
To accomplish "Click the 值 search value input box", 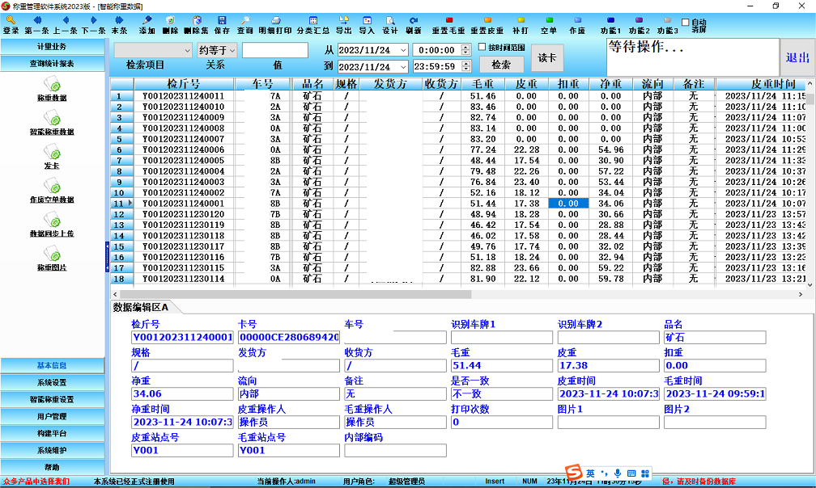I will [275, 50].
